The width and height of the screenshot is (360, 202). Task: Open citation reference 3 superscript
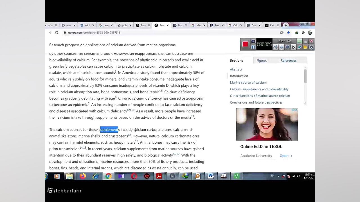point(116,72)
